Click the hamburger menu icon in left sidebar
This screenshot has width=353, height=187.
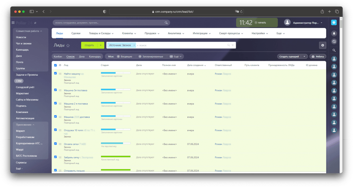click(13, 23)
